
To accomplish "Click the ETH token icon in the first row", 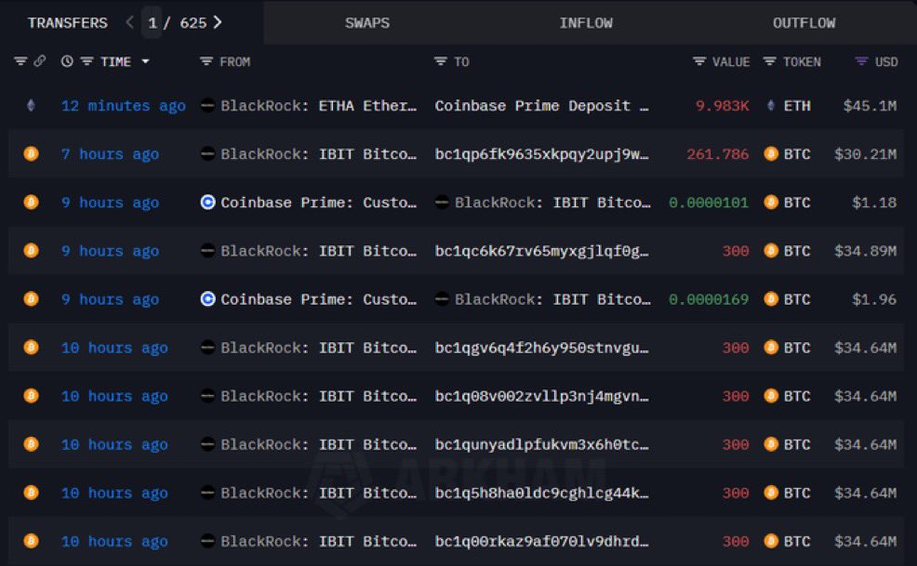I will tap(771, 105).
